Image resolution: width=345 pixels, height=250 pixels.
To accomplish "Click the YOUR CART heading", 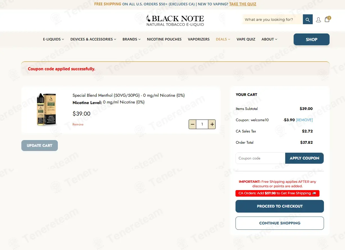I will (246, 94).
